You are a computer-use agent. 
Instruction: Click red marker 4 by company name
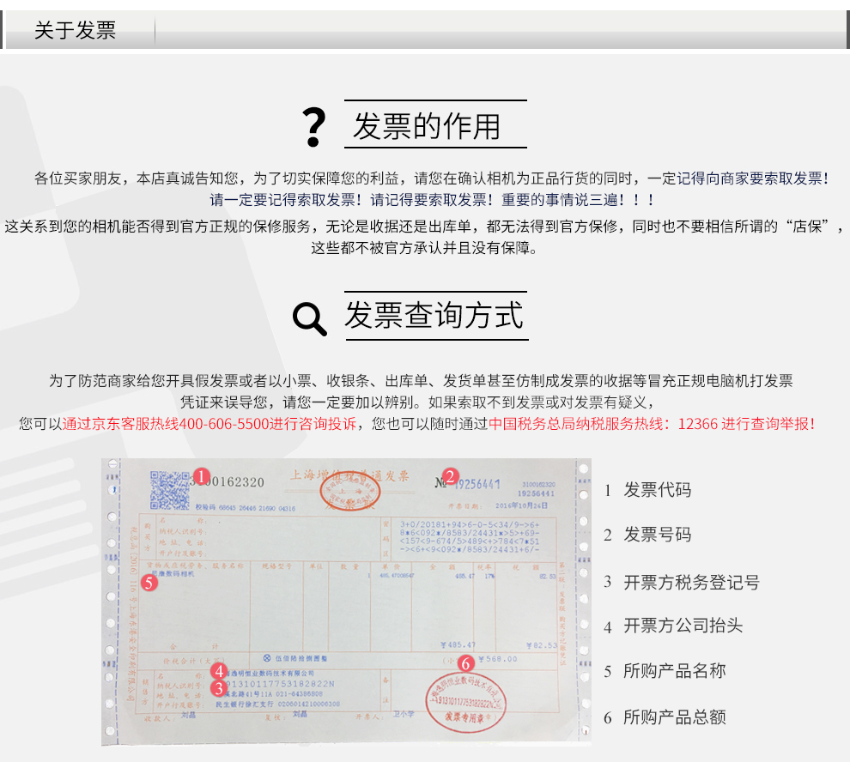pyautogui.click(x=219, y=671)
